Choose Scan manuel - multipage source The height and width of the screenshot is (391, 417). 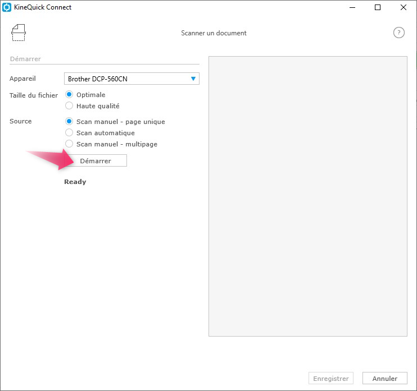[111, 144]
